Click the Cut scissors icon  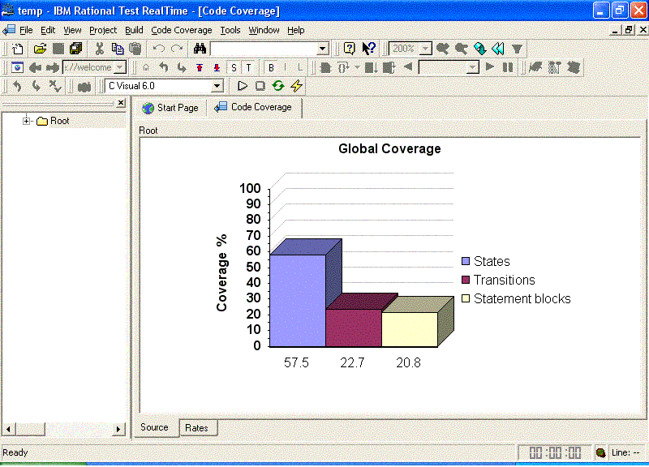99,49
